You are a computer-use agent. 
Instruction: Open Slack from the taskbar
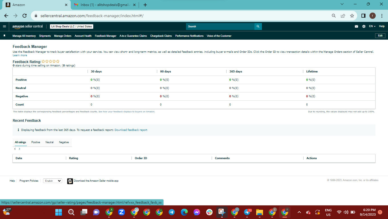(209, 212)
